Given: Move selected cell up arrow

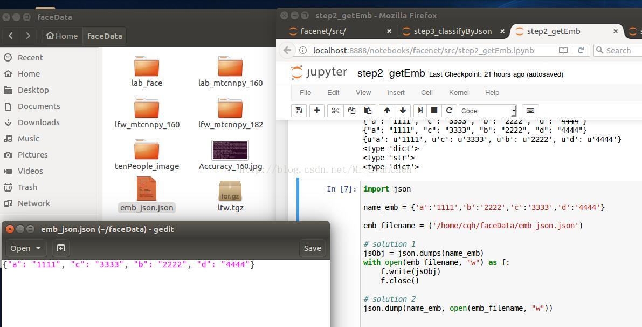Looking at the screenshot, I should tap(387, 111).
